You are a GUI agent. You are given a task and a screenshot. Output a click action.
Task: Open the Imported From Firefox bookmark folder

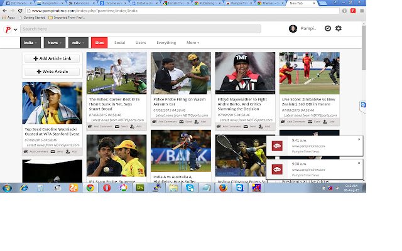point(67,18)
